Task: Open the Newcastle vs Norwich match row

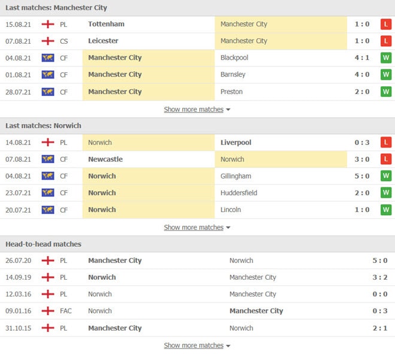Action: coord(197,159)
